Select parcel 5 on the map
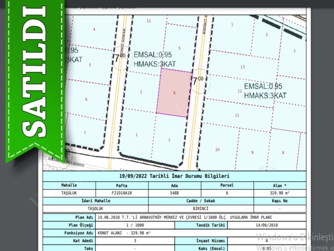Viewport: 334px width, 251px height. pyautogui.click(x=90, y=65)
